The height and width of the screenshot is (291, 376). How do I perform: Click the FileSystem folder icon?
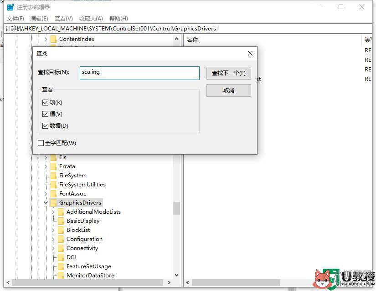click(53, 176)
